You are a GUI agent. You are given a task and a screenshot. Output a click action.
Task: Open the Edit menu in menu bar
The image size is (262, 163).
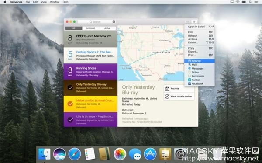click(x=35, y=2)
